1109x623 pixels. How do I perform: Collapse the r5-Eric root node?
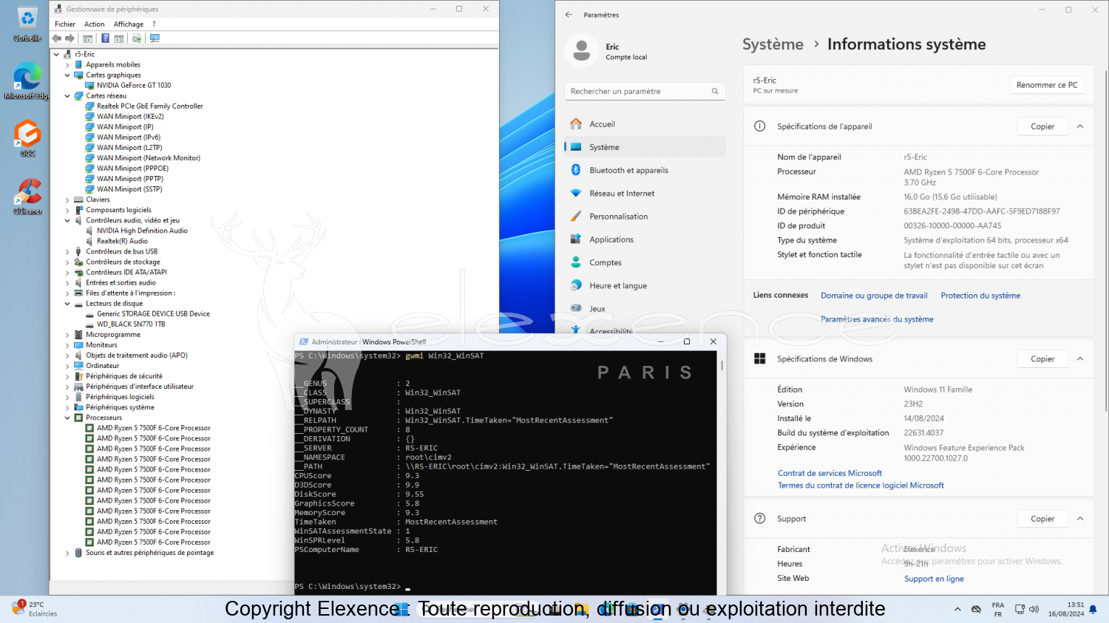point(56,55)
